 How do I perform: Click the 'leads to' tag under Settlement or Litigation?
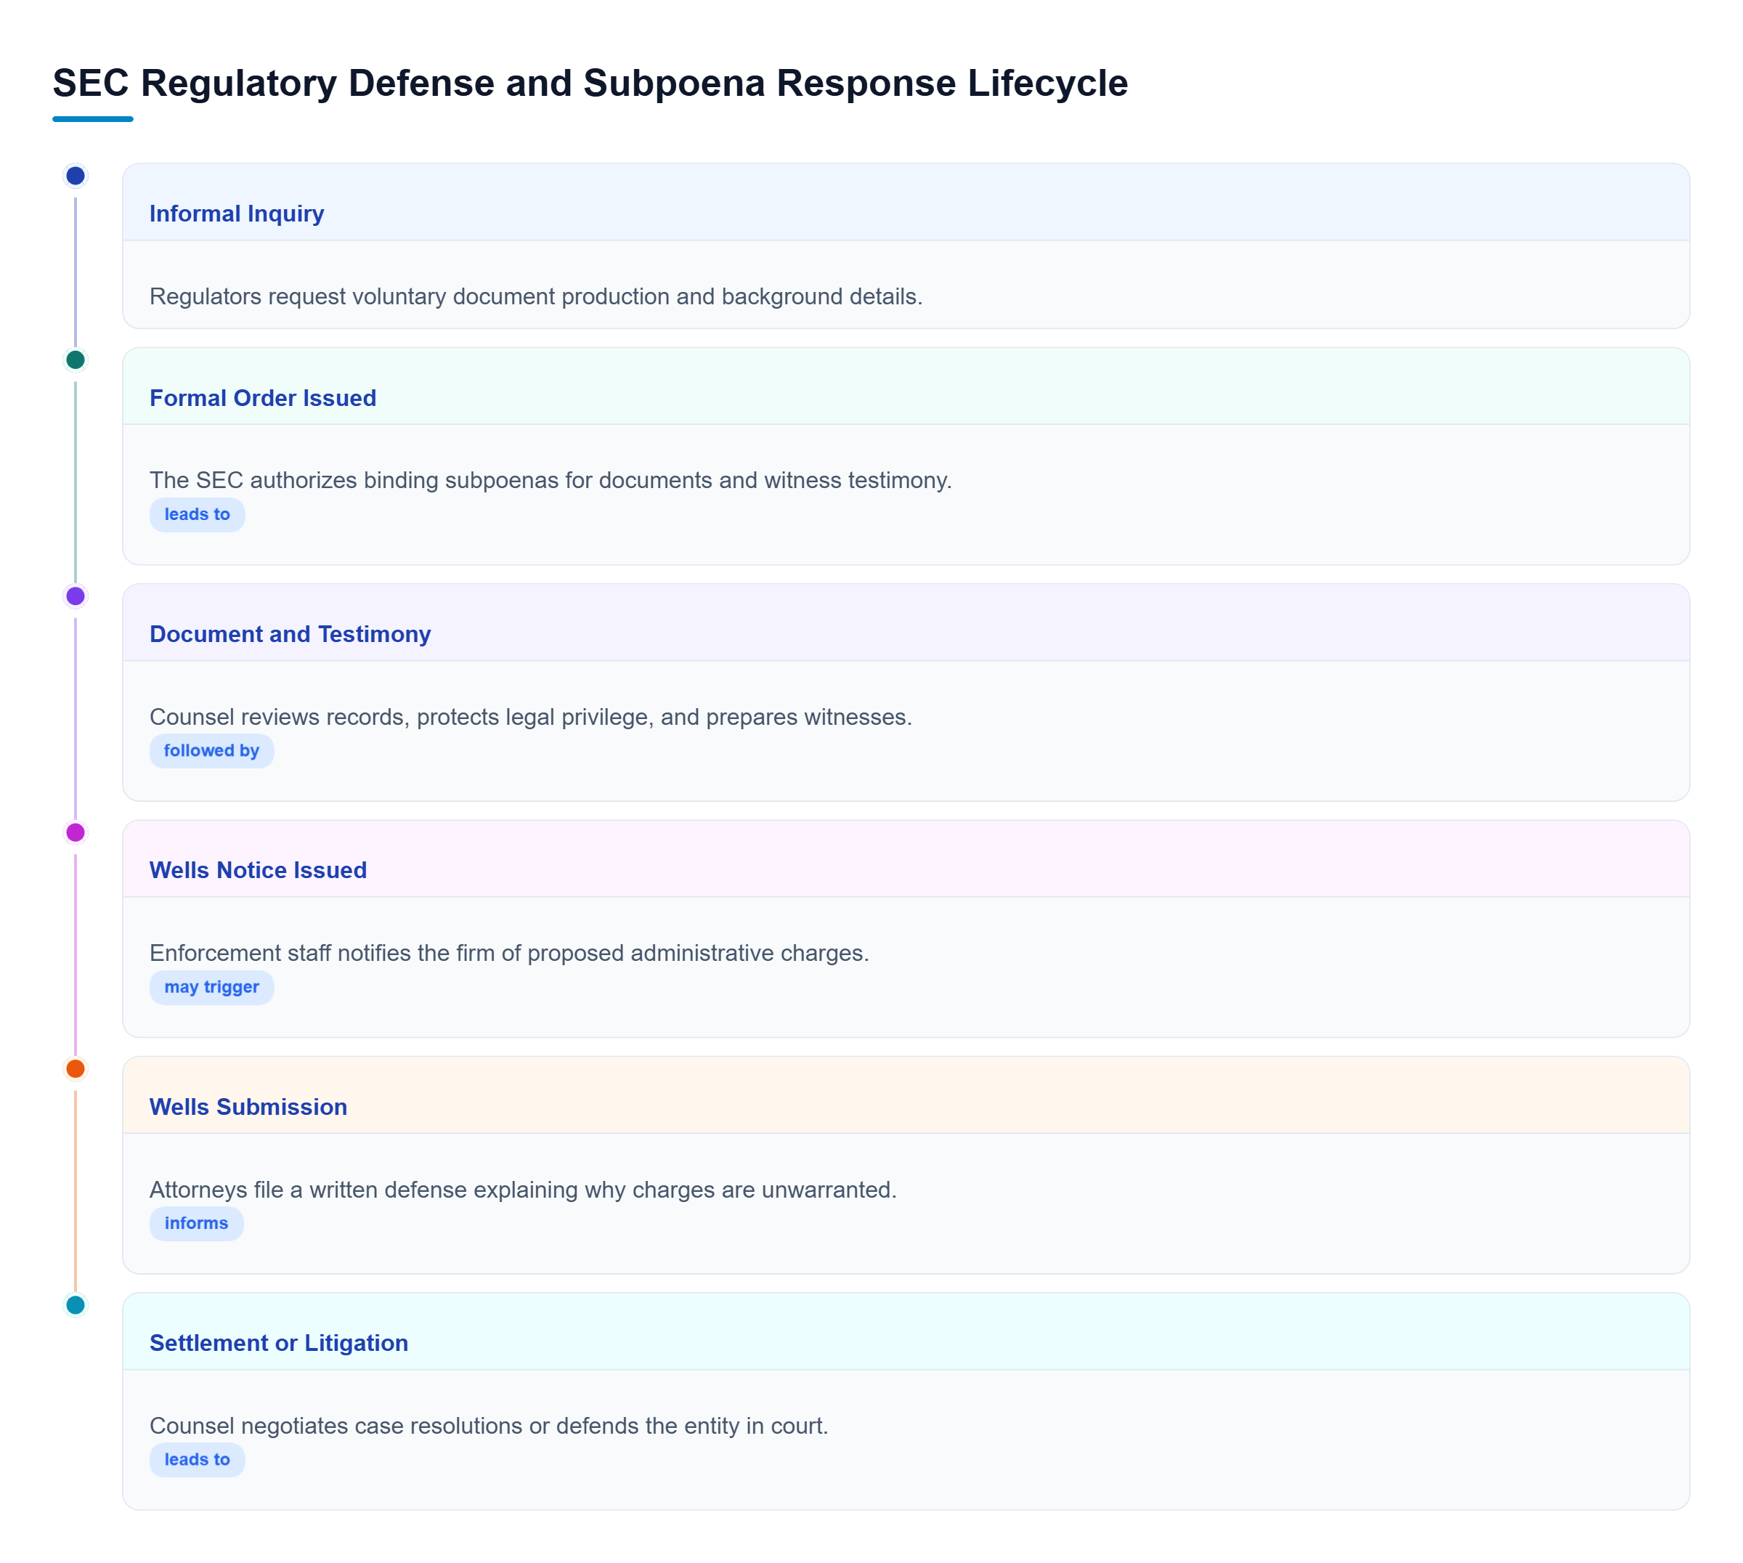point(198,1460)
